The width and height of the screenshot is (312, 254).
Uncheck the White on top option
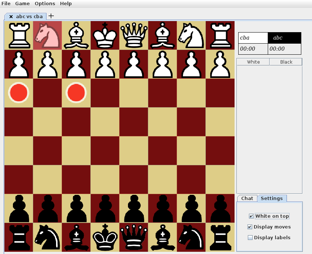pos(251,216)
